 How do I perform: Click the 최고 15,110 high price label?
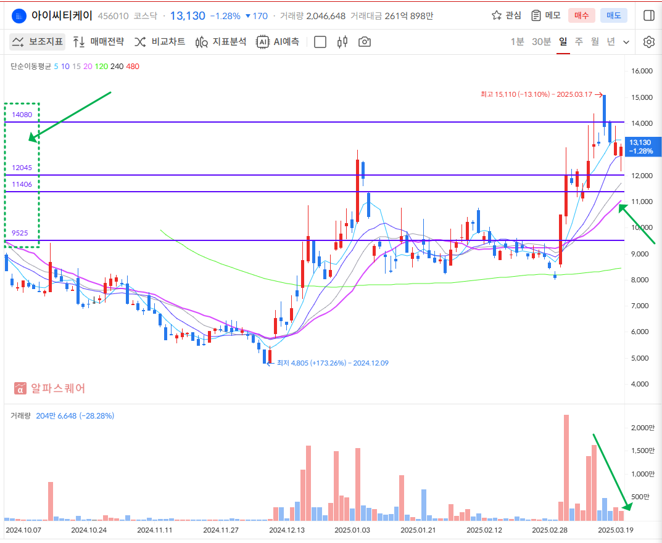coord(537,94)
